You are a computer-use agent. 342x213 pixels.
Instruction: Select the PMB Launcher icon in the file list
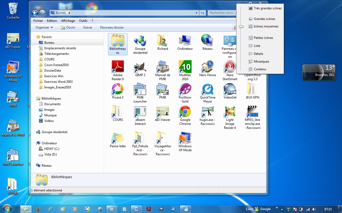[x=140, y=93]
